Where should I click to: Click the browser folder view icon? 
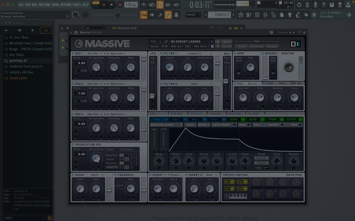pos(46,30)
